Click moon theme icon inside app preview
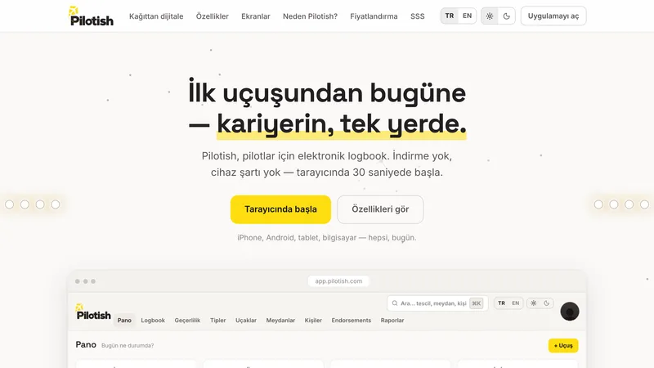The image size is (654, 368). tap(546, 303)
